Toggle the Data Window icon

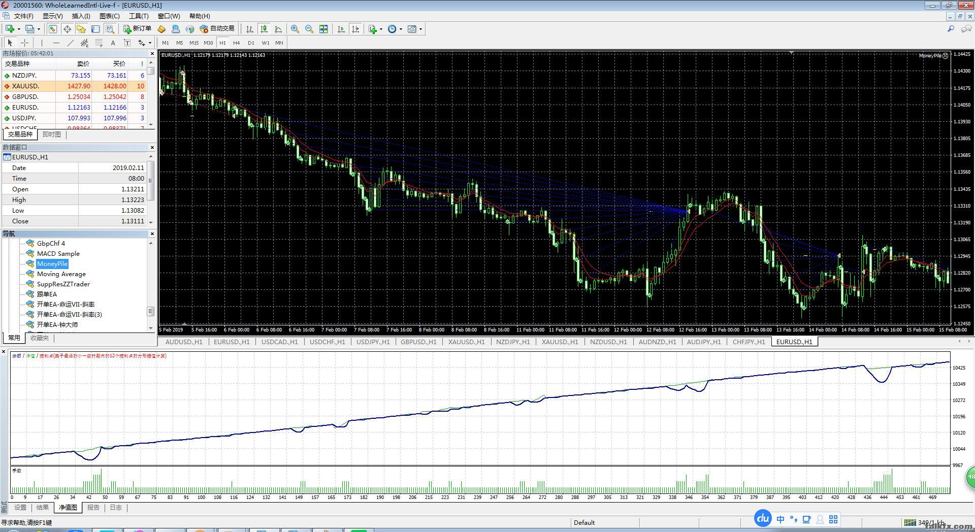coord(67,29)
